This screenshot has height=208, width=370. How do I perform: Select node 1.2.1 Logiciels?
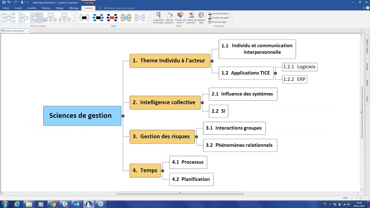tap(300, 67)
